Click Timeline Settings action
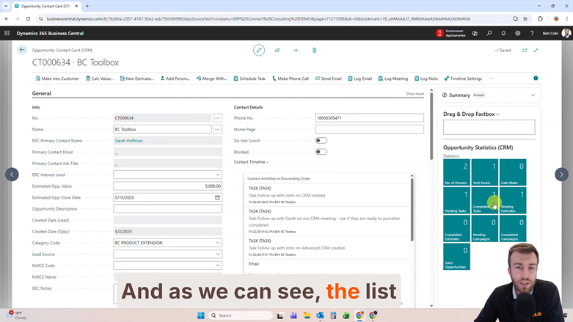The image size is (573, 322). click(463, 78)
